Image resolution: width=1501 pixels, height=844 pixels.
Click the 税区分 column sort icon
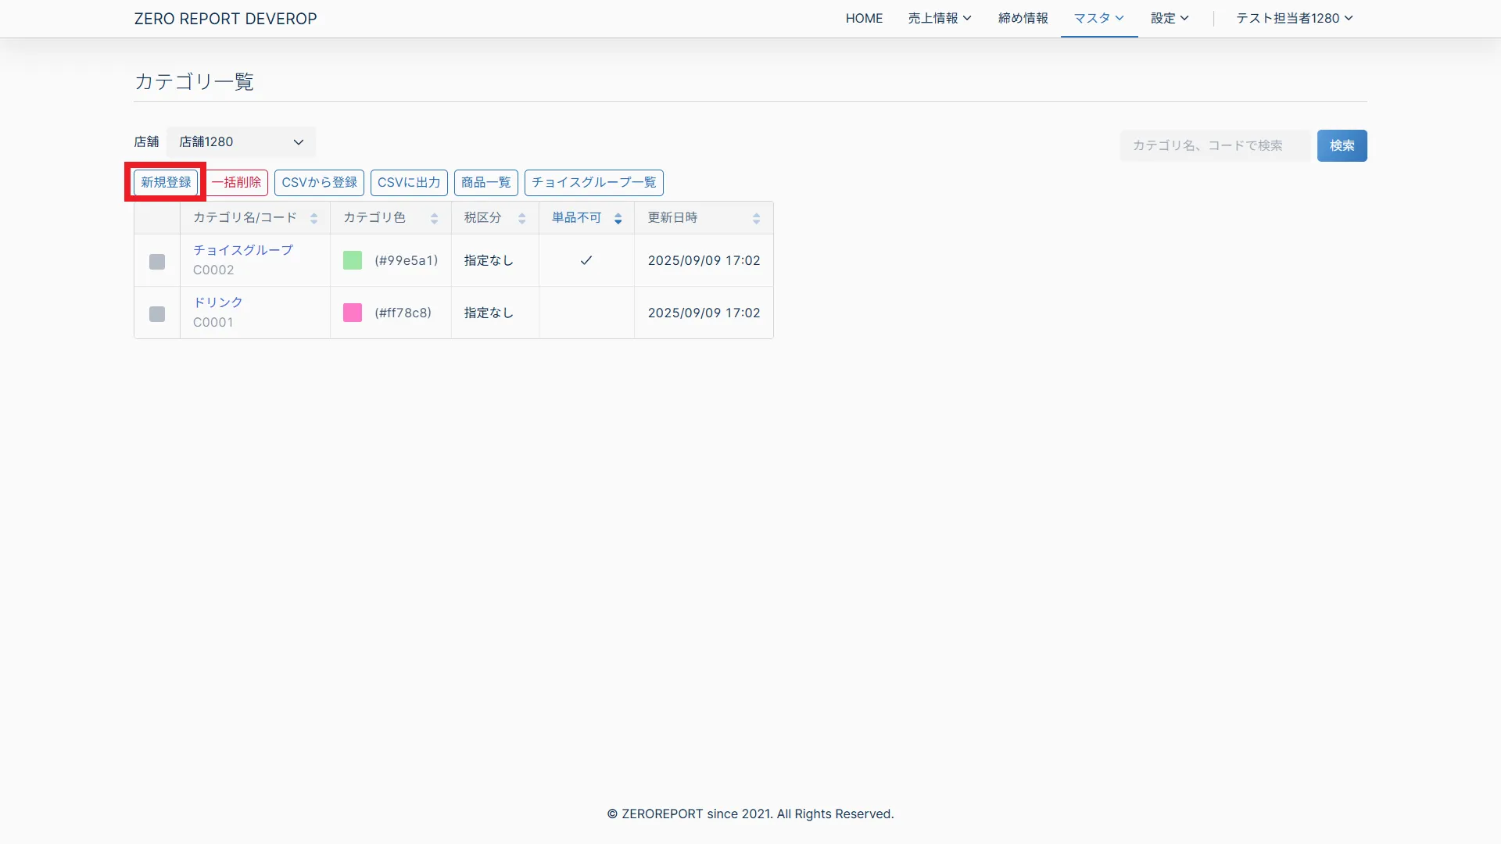click(x=521, y=219)
